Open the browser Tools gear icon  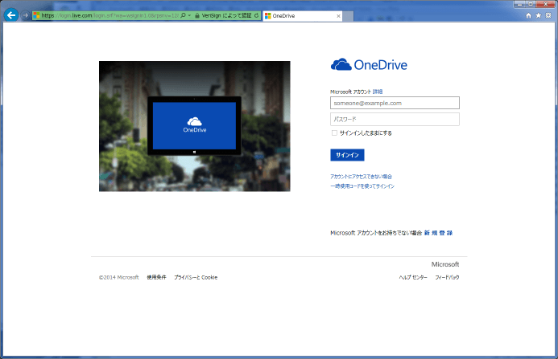(x=548, y=15)
